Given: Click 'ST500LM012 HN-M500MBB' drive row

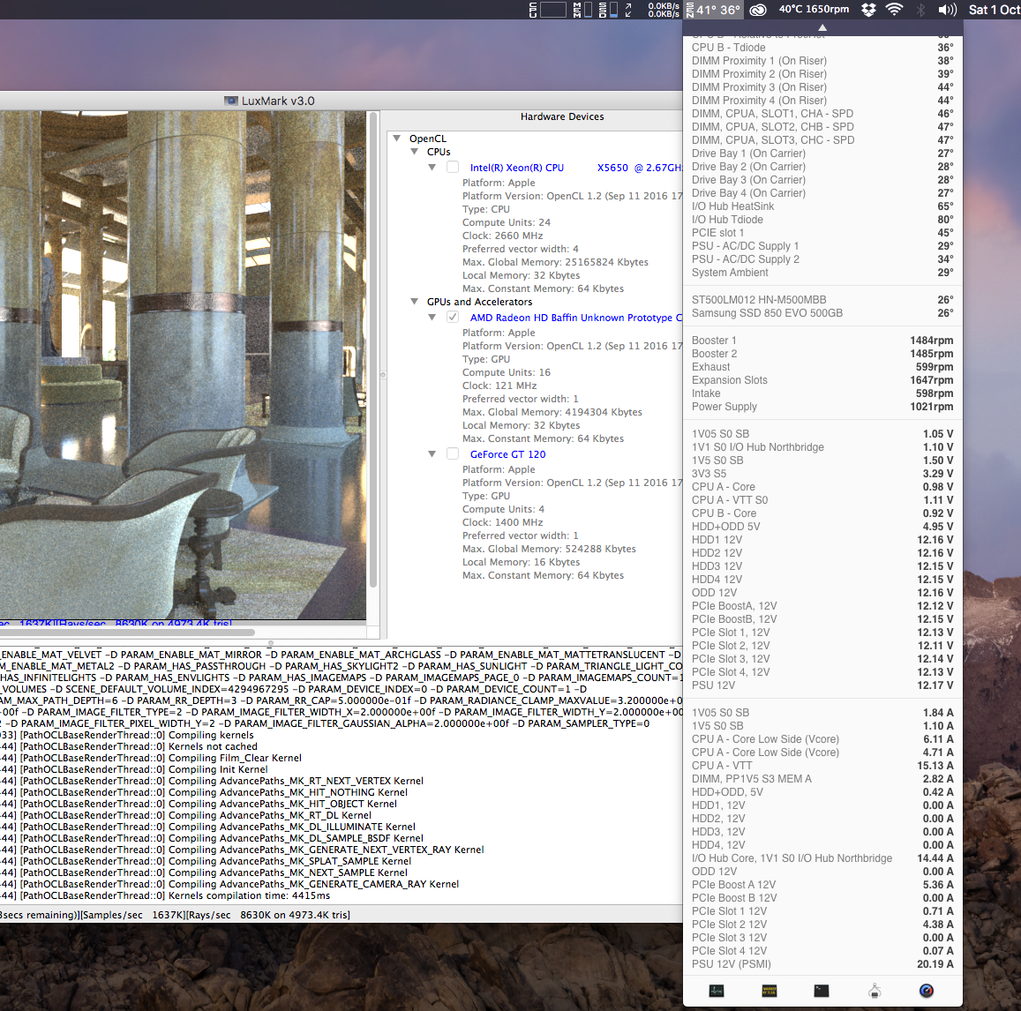Looking at the screenshot, I should point(822,299).
